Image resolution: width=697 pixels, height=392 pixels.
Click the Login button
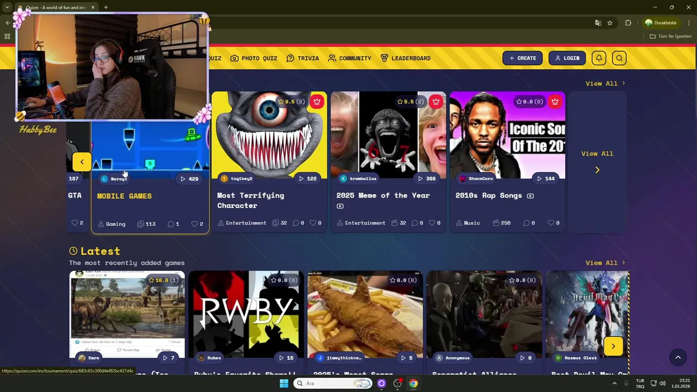567,58
